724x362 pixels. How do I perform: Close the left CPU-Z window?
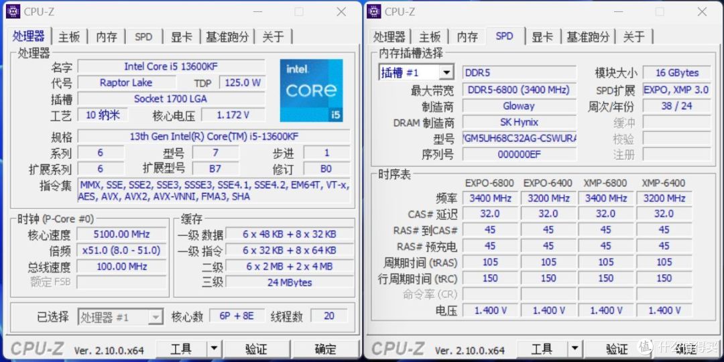pos(342,11)
